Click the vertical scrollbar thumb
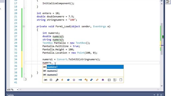This screenshot has height=96, width=171. (x=162, y=39)
